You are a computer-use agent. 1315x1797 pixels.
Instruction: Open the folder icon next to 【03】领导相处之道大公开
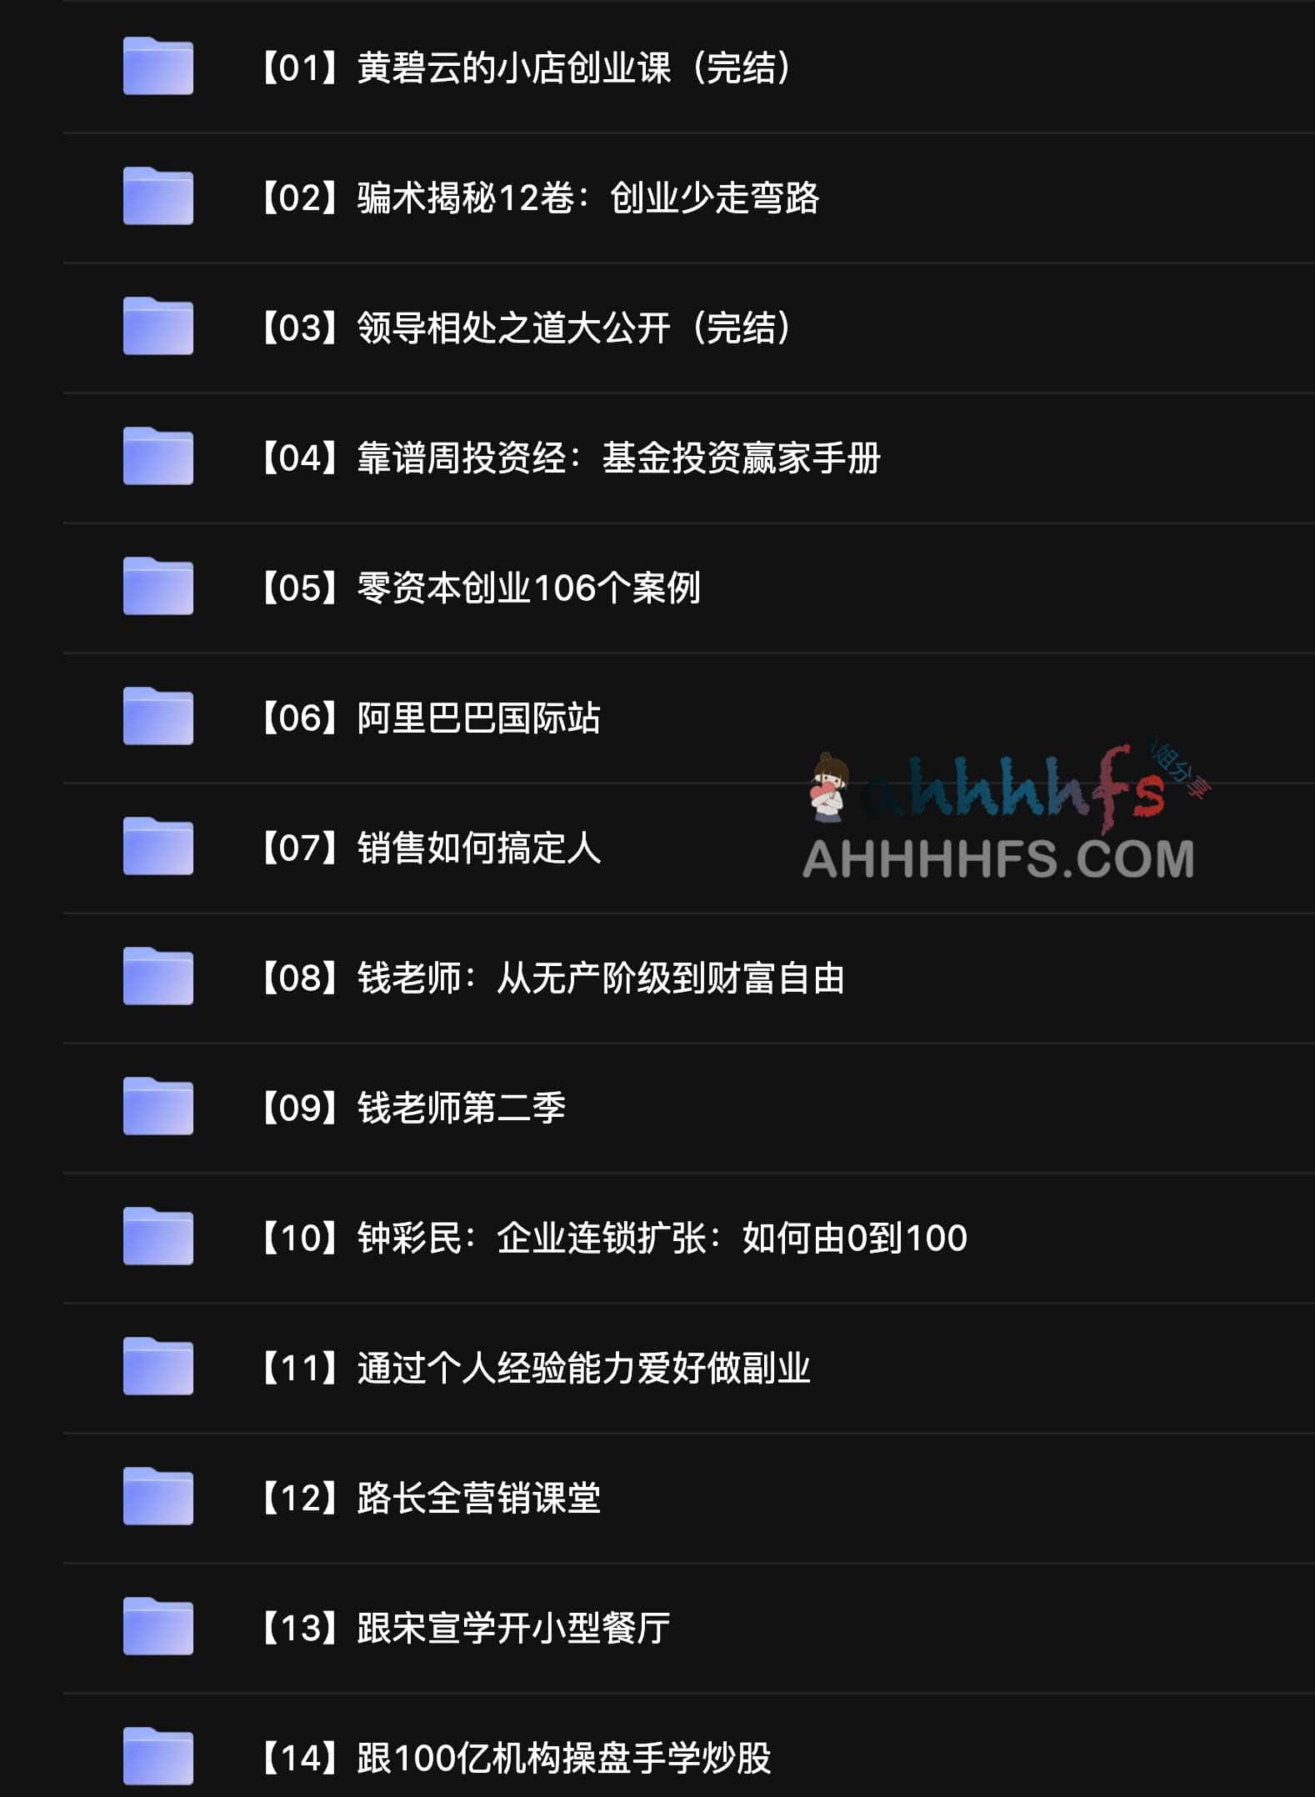158,327
